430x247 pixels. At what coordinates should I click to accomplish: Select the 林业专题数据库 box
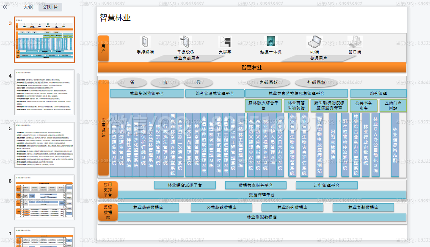[x=364, y=208]
